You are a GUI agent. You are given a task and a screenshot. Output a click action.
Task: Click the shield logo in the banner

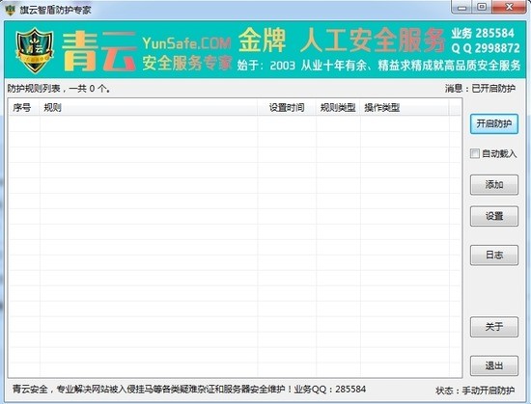click(35, 50)
